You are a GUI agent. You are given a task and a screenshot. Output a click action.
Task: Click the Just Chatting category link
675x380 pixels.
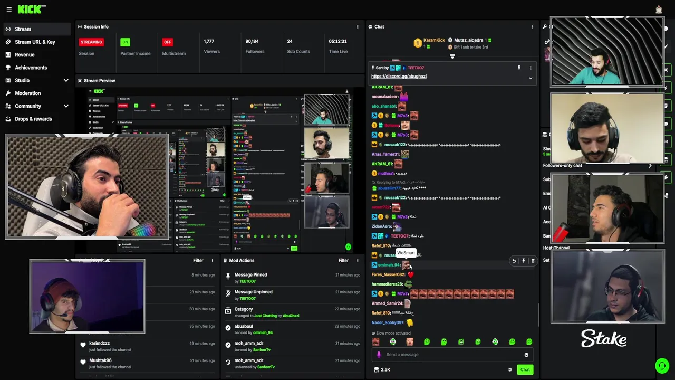265,316
